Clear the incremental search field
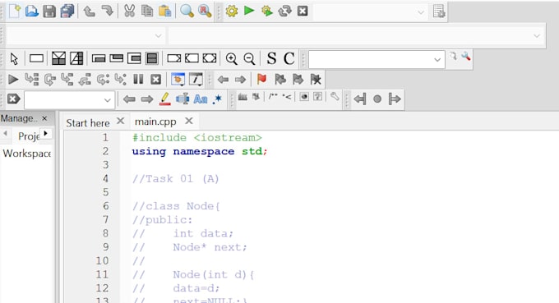The image size is (559, 303). point(13,99)
